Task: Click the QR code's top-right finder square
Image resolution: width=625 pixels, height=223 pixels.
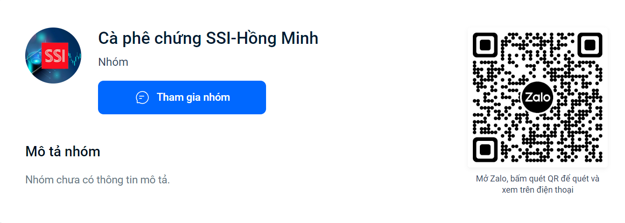Action: 590,45
